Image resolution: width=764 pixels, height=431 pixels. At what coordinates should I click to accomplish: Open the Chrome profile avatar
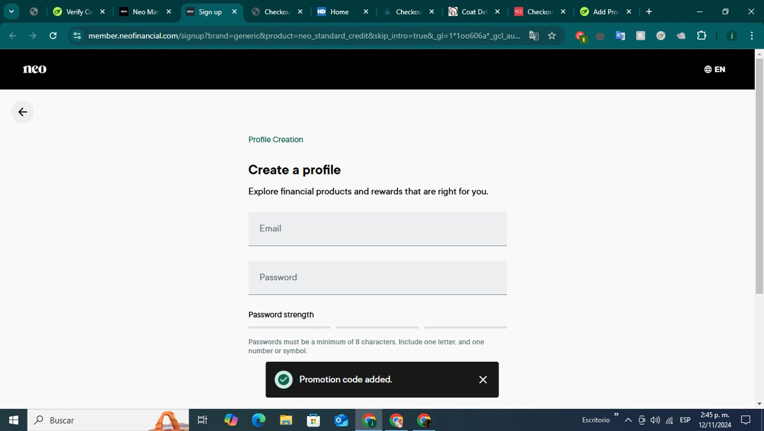(731, 36)
